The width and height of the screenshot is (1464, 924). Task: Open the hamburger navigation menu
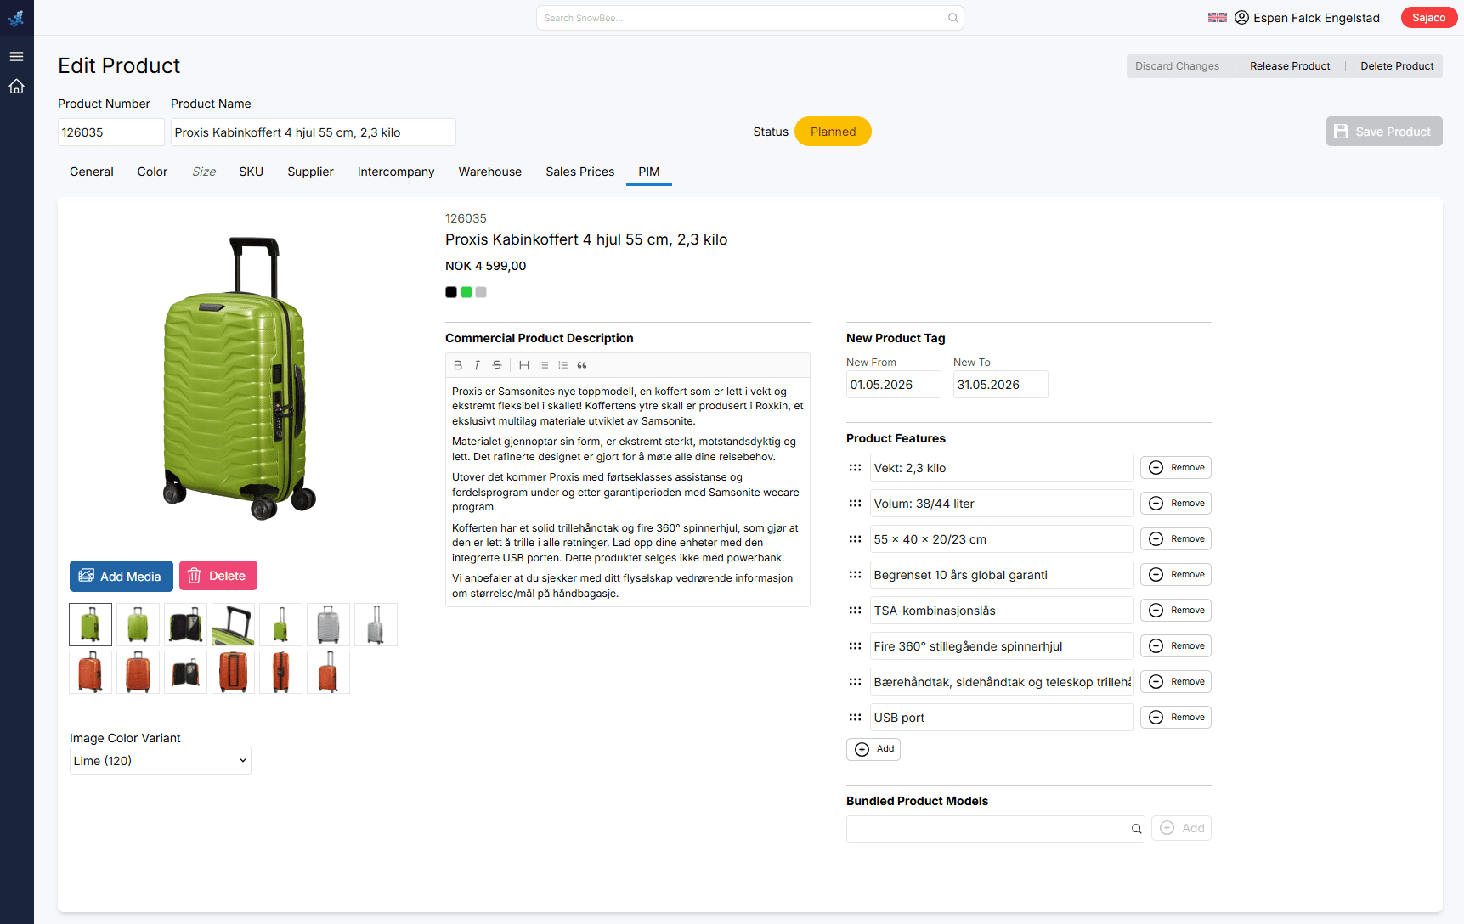16,56
